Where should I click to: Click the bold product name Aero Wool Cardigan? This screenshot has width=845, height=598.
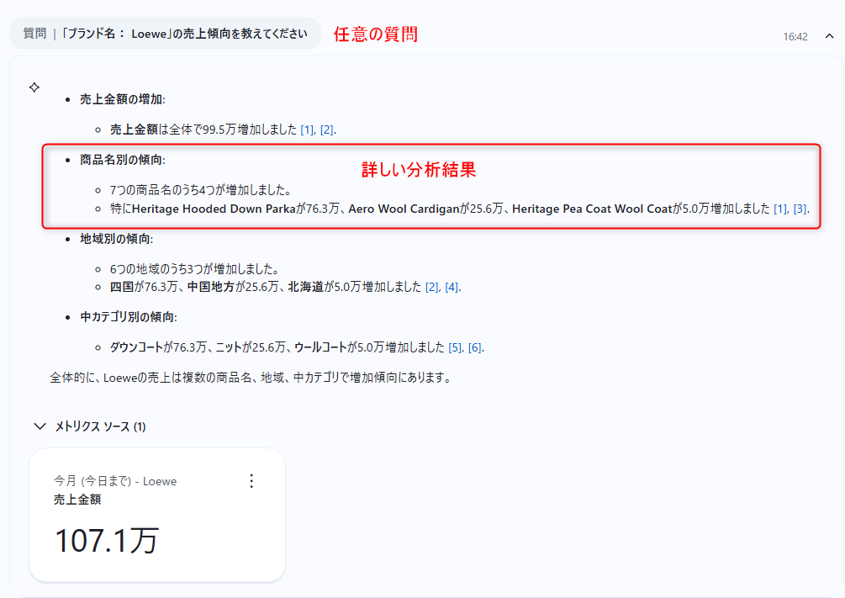(x=404, y=209)
